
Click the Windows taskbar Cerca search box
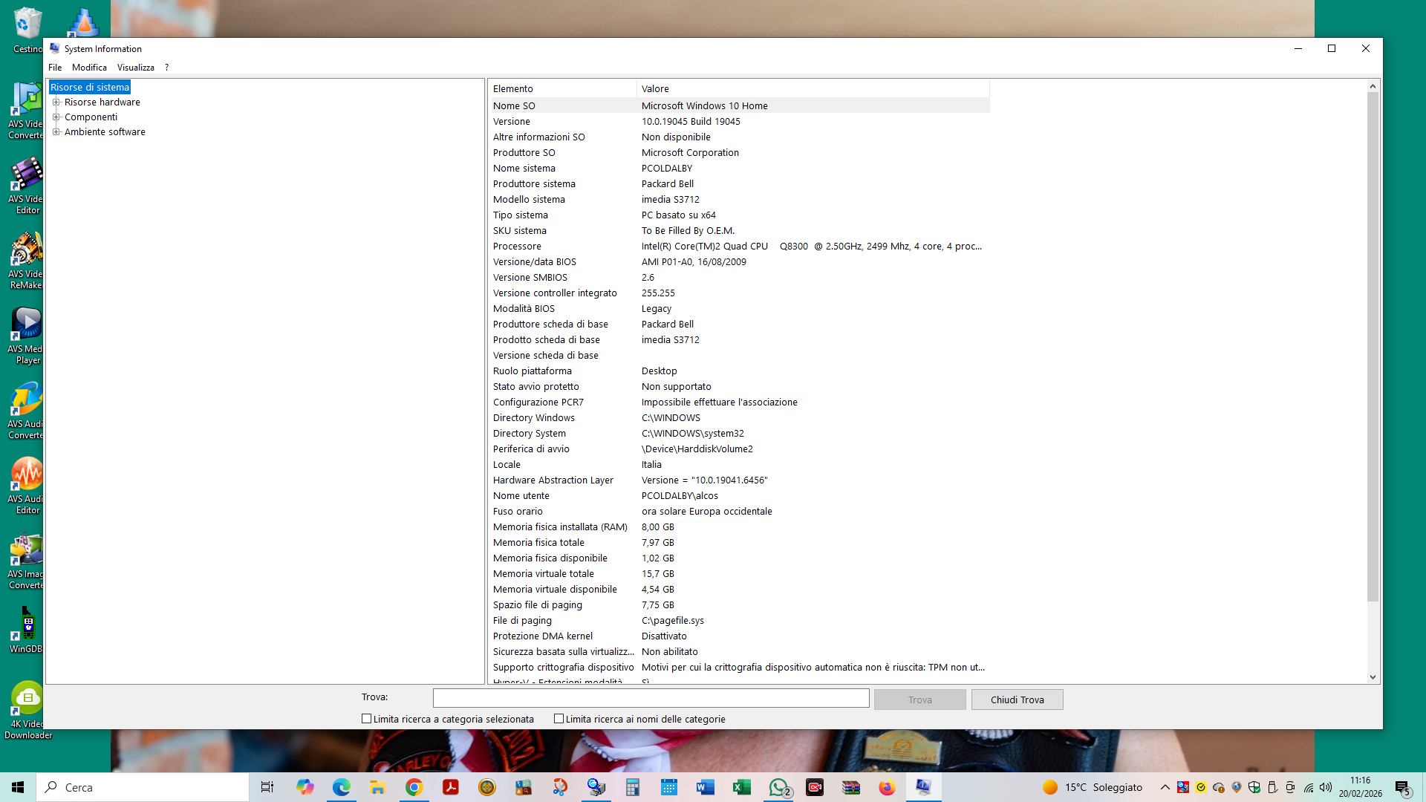pos(143,787)
